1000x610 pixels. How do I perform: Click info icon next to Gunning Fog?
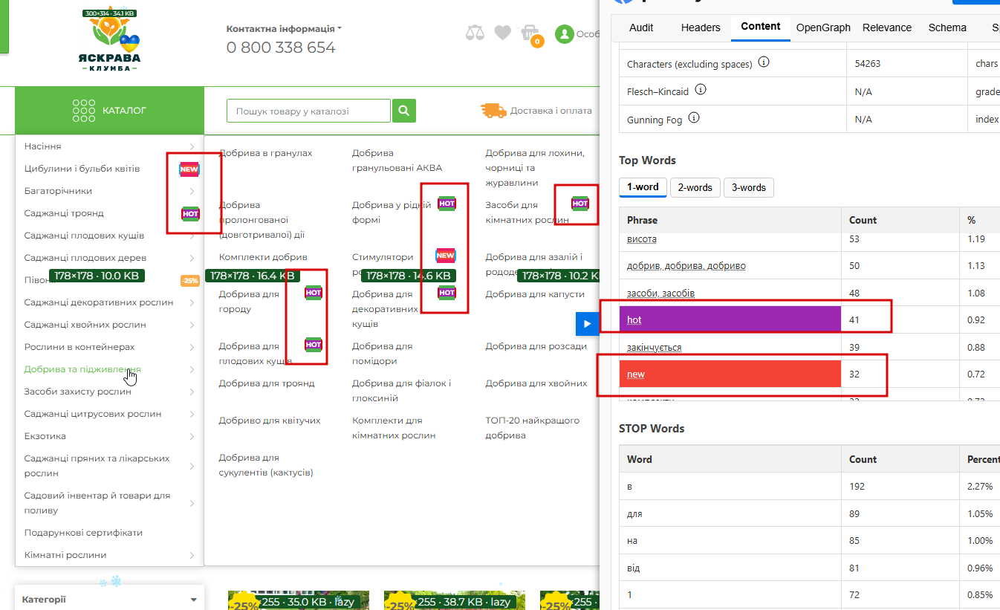694,117
